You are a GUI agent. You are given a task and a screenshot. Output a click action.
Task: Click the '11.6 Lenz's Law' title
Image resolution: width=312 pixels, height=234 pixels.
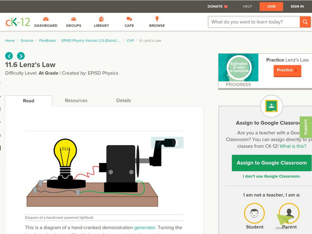pos(30,65)
